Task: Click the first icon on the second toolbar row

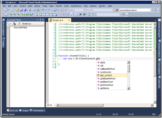Action: point(6,15)
